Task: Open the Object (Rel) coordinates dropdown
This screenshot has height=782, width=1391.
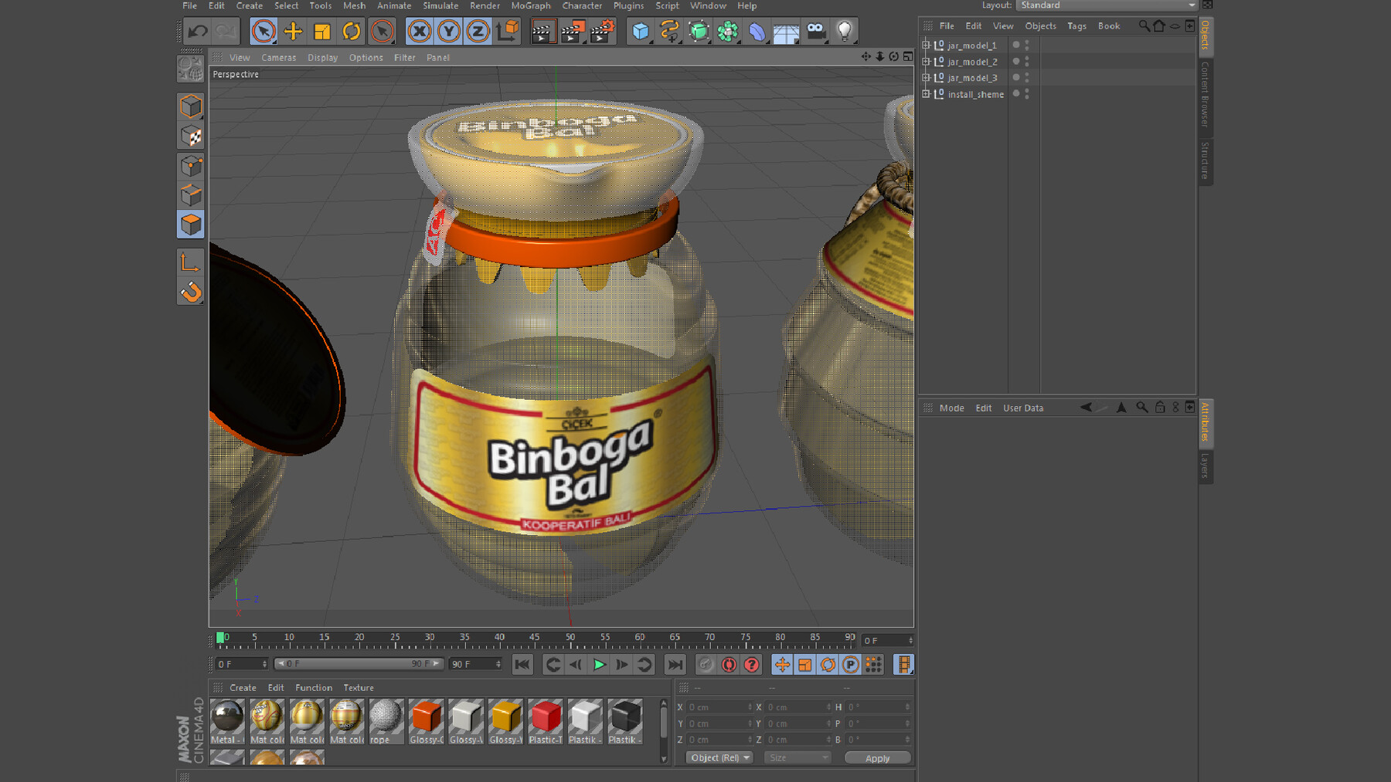Action: point(719,757)
